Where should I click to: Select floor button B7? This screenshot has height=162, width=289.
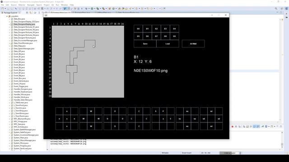pyautogui.click(x=156, y=36)
